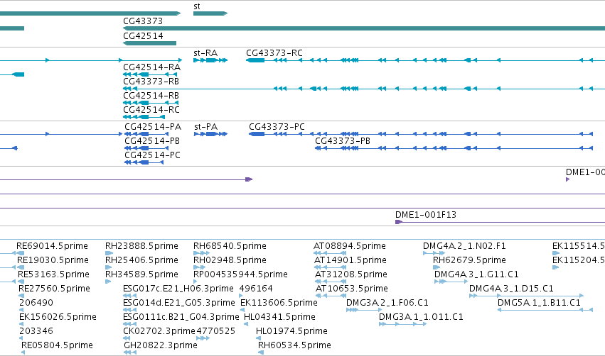The width and height of the screenshot is (605, 356).
Task: Click the RE19030.5prime EST label
Action: [x=53, y=260]
